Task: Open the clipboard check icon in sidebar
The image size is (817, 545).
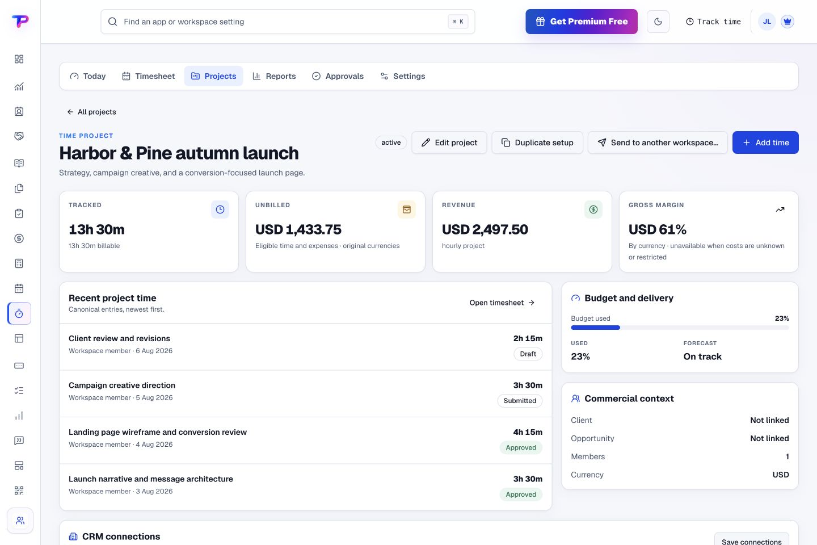Action: point(19,213)
